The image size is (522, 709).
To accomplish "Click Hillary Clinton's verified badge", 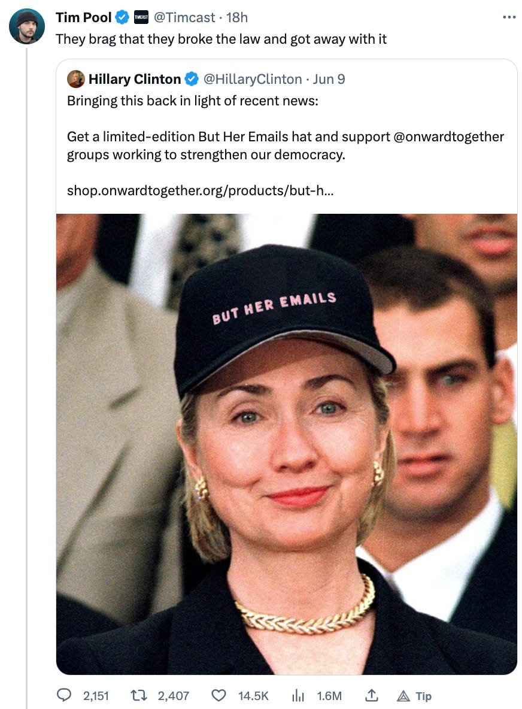I will [192, 78].
